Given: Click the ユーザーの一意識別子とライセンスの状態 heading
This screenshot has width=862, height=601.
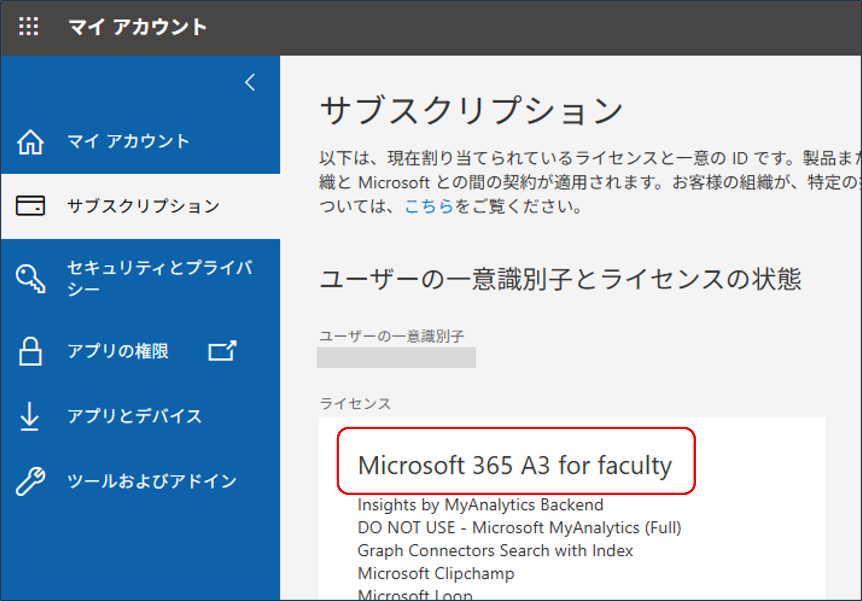Looking at the screenshot, I should click(561, 279).
